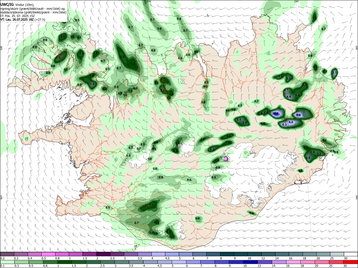The width and height of the screenshot is (358, 268).
Task: Click the 3.3 precipitation value
Action: tap(212, 149)
